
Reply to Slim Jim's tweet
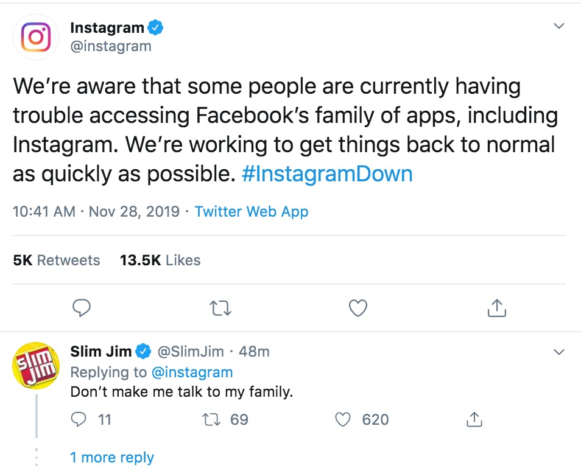[78, 419]
